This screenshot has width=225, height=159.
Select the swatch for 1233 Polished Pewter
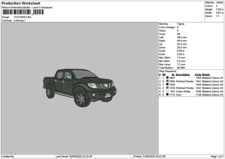(167, 88)
